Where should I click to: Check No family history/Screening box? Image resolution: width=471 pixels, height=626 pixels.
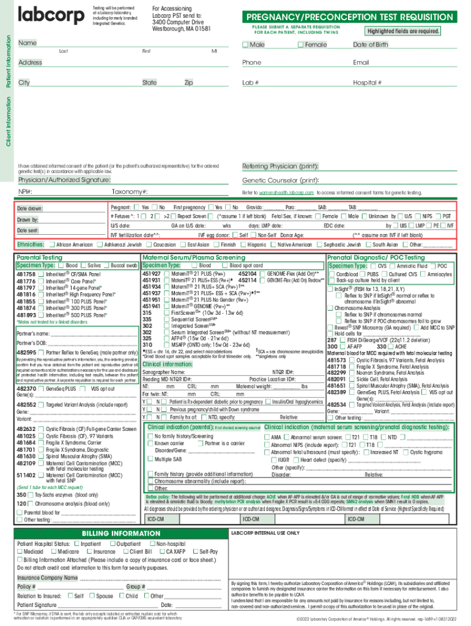150,454
